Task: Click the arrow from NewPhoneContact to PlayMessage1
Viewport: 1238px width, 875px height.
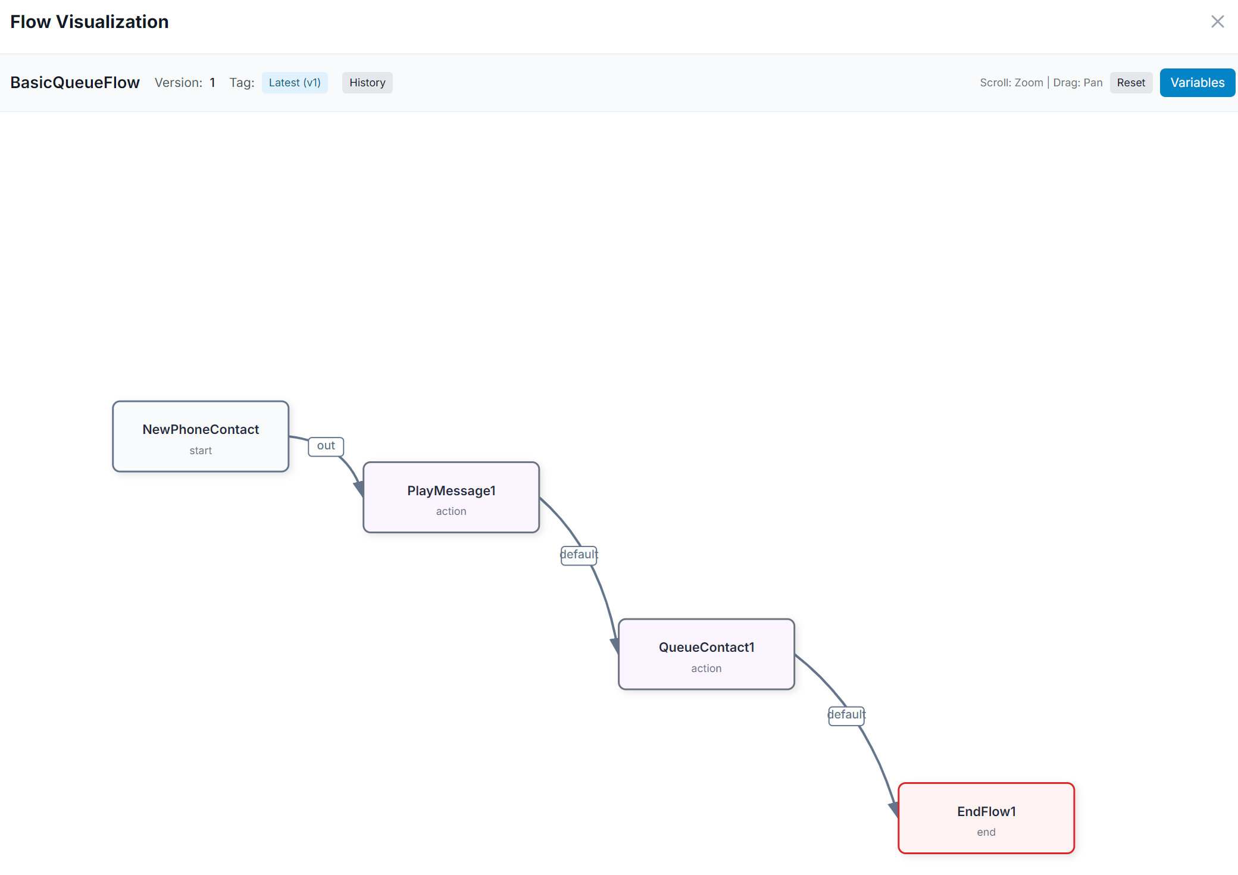Action: pyautogui.click(x=351, y=470)
